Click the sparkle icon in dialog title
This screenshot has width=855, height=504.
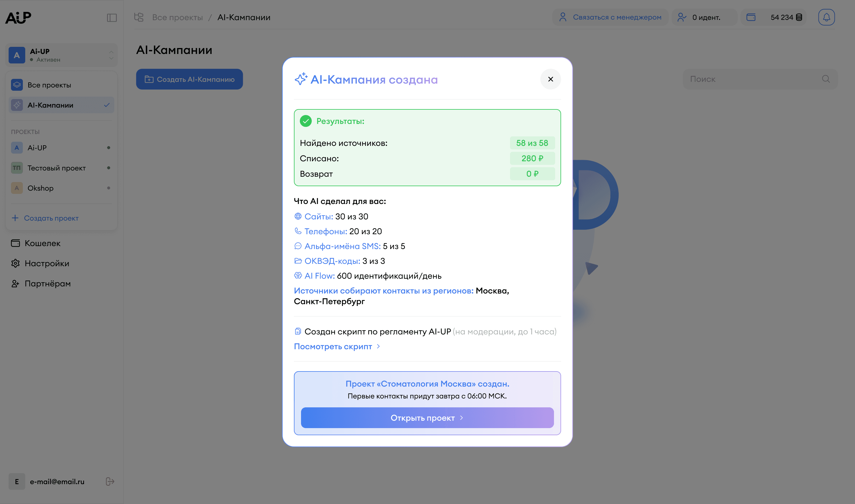click(301, 79)
